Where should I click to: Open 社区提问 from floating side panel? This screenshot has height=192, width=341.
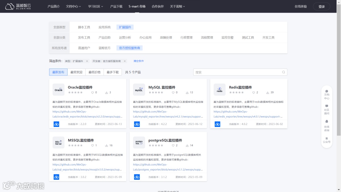tap(327, 110)
